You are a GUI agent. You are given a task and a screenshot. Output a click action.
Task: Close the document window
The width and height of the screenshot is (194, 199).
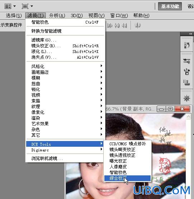182,109
